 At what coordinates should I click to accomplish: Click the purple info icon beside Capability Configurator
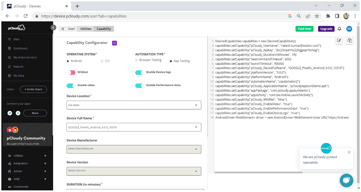click(114, 43)
